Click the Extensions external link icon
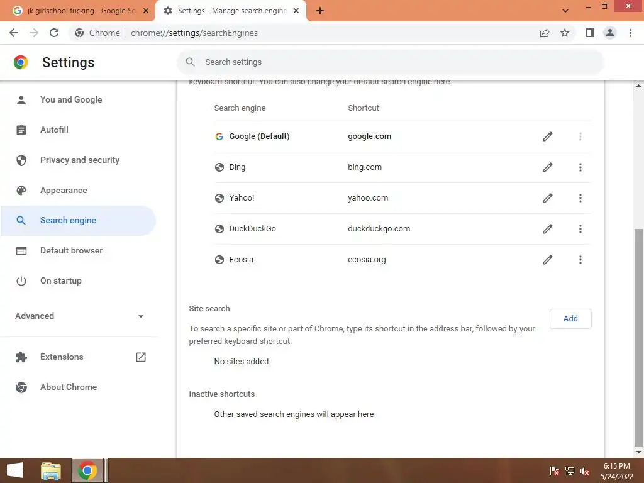Image resolution: width=644 pixels, height=483 pixels. tap(141, 357)
